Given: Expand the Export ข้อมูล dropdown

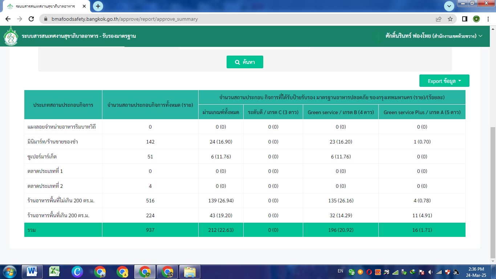Looking at the screenshot, I should [444, 81].
